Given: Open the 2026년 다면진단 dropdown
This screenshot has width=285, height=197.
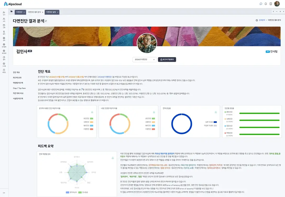Looking at the screenshot, I should [145, 60].
